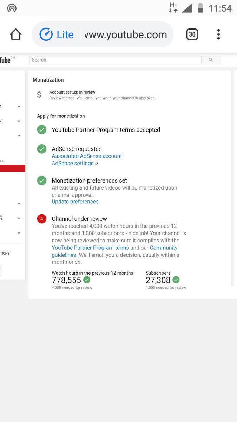237x422 pixels.
Task: Click the 27,308 subscribers value
Action: click(x=158, y=280)
